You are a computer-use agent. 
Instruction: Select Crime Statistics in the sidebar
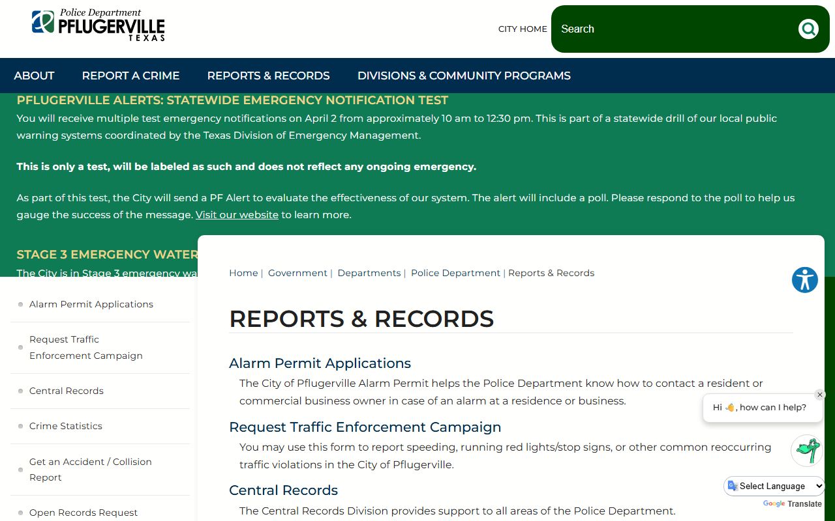click(66, 426)
